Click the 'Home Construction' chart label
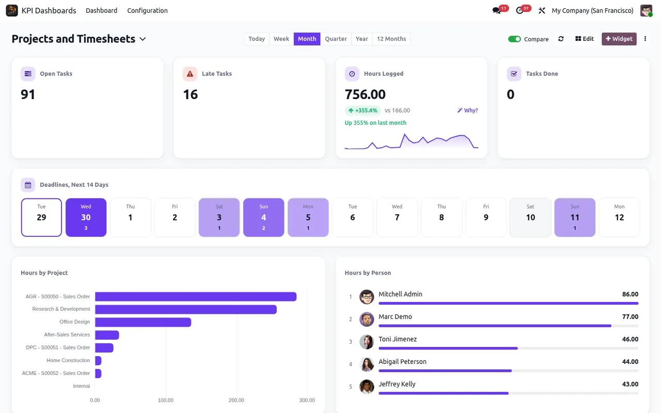The height and width of the screenshot is (413, 661). 68,360
